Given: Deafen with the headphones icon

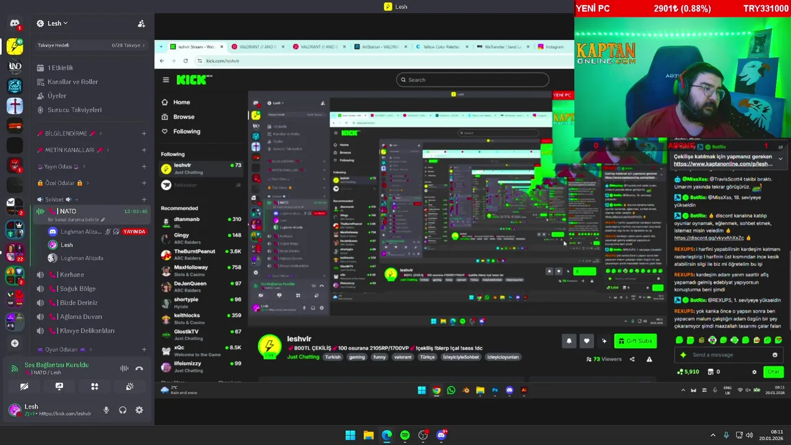Looking at the screenshot, I should pos(123,410).
